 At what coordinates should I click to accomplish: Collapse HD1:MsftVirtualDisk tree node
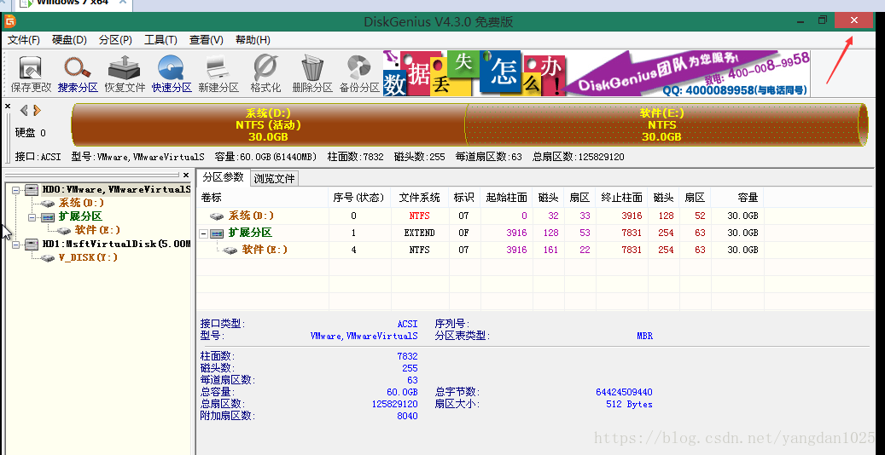tap(16, 245)
